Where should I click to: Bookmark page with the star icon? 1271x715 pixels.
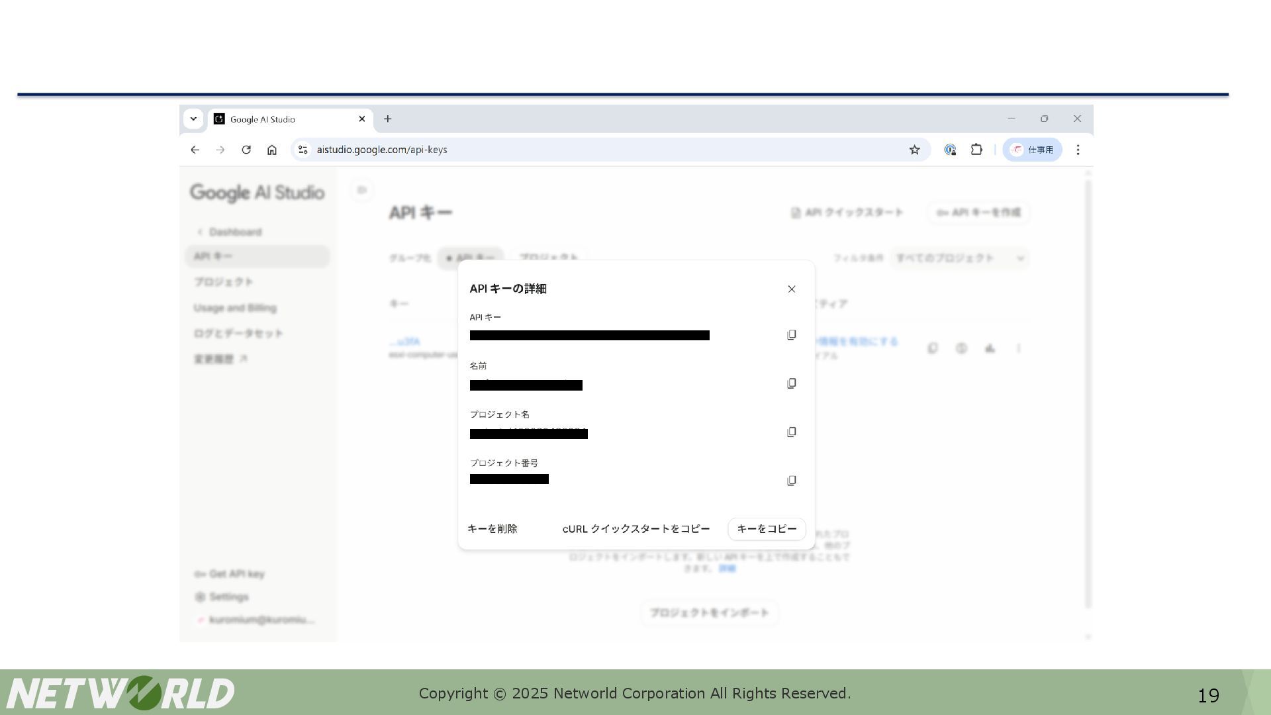coord(914,150)
